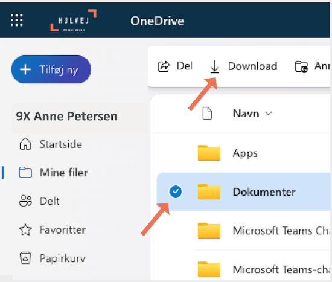Open Favoritter in the sidebar
Screen dimensions: 332x282
pos(63,230)
